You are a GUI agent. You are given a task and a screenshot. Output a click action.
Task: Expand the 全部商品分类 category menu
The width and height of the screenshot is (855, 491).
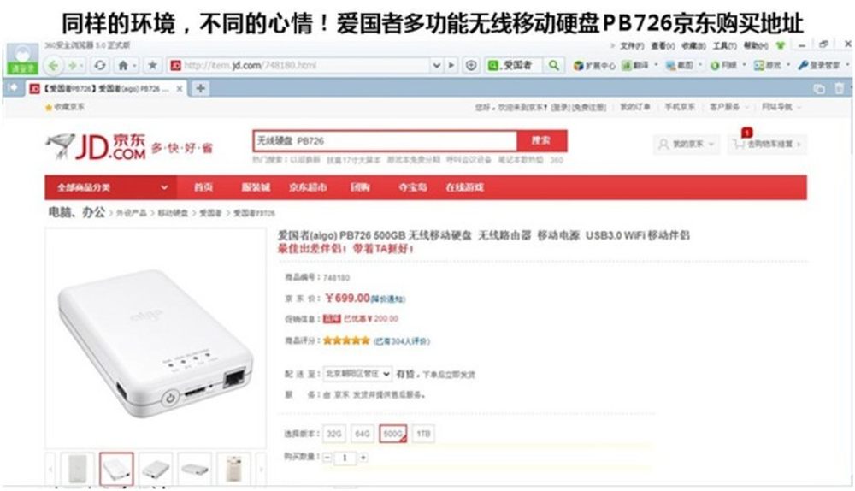point(110,187)
